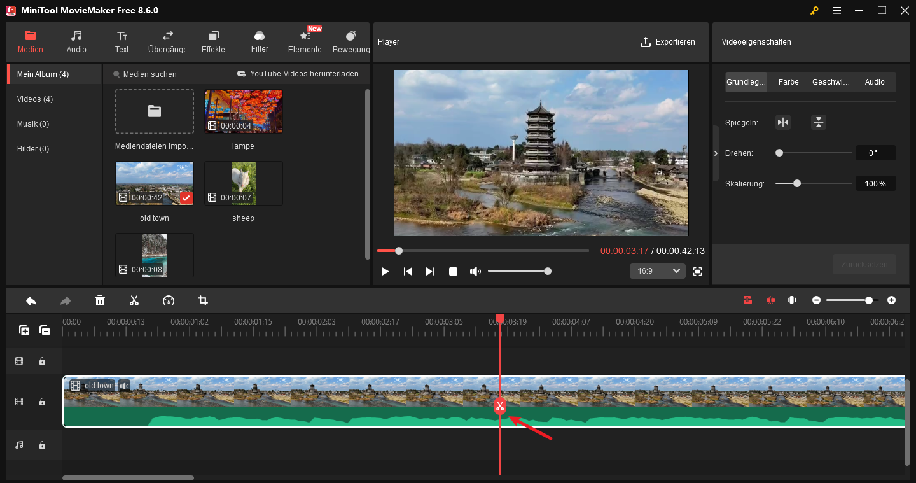The image size is (916, 483).
Task: Open the Übergänge section
Action: [x=167, y=41]
